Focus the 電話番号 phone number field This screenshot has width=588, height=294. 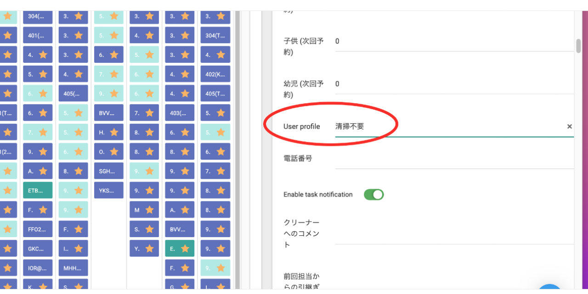tap(454, 160)
